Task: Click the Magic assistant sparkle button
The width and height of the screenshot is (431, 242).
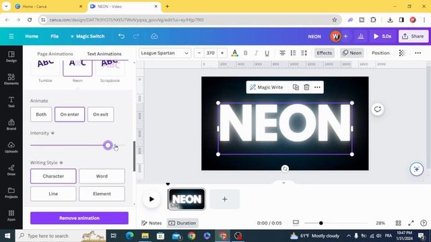Action: pos(416,169)
